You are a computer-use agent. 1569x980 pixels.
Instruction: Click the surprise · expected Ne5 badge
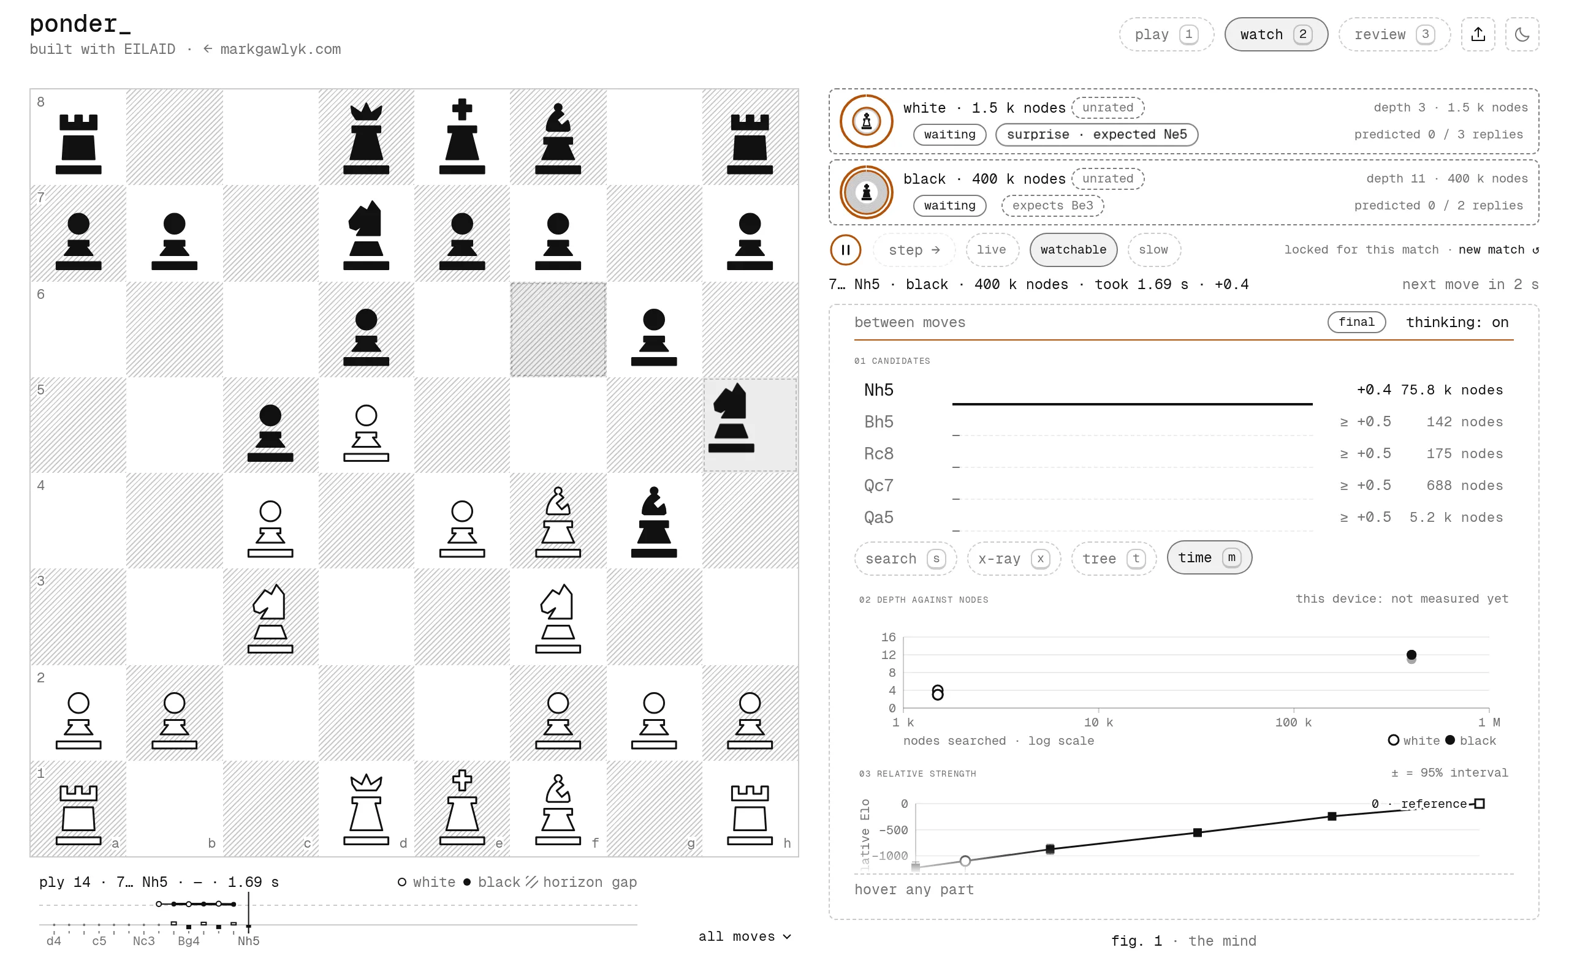click(1096, 134)
